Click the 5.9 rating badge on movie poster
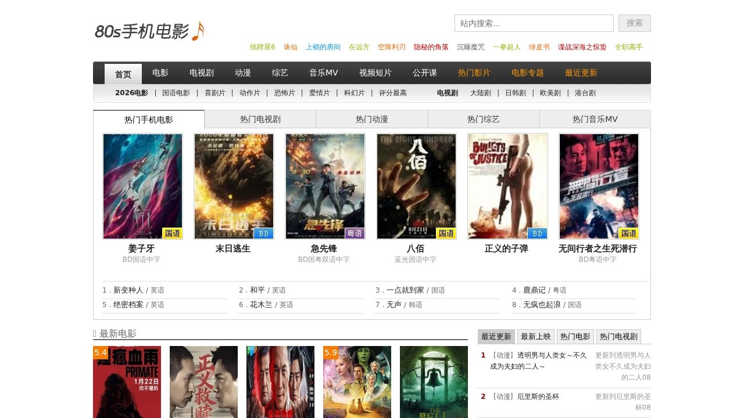The width and height of the screenshot is (744, 418). coord(331,352)
